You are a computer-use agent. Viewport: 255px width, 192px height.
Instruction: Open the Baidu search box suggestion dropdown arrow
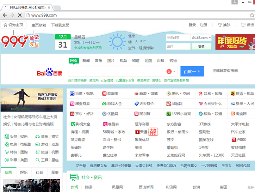[174, 72]
